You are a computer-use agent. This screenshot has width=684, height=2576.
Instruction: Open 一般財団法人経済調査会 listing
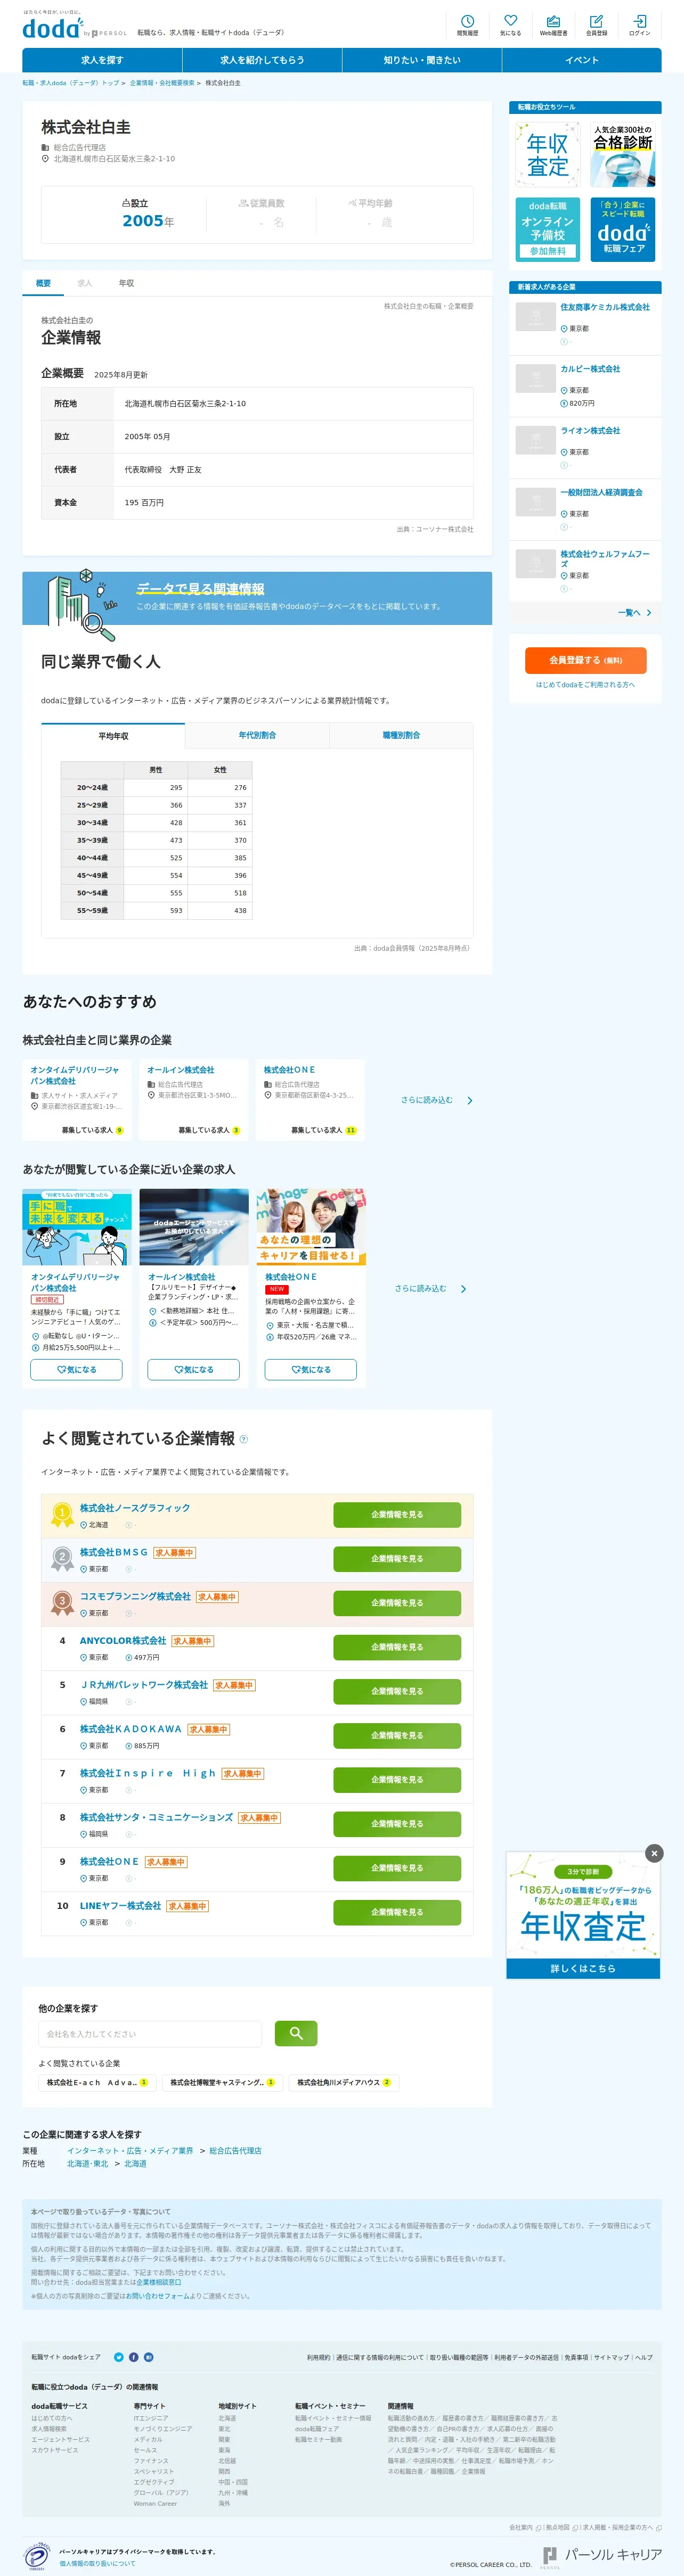pos(601,492)
